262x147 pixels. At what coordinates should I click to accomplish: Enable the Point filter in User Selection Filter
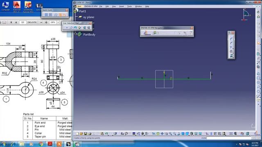[67, 28]
